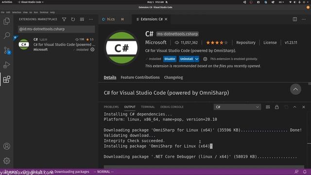Screen dimensions: 311x175
Task: Open the Feature Contributions tab
Action: (x=140, y=77)
